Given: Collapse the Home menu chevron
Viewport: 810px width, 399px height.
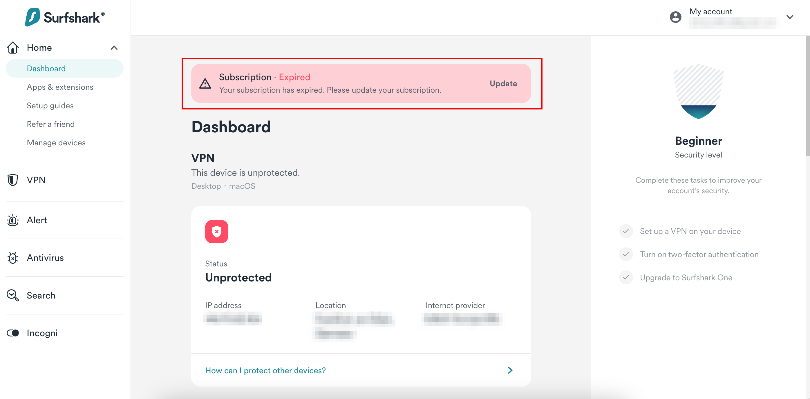Looking at the screenshot, I should (x=114, y=48).
